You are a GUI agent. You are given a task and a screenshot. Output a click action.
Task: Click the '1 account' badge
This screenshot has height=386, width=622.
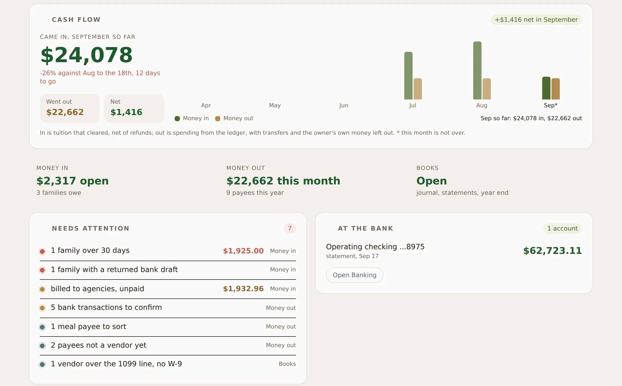point(562,228)
